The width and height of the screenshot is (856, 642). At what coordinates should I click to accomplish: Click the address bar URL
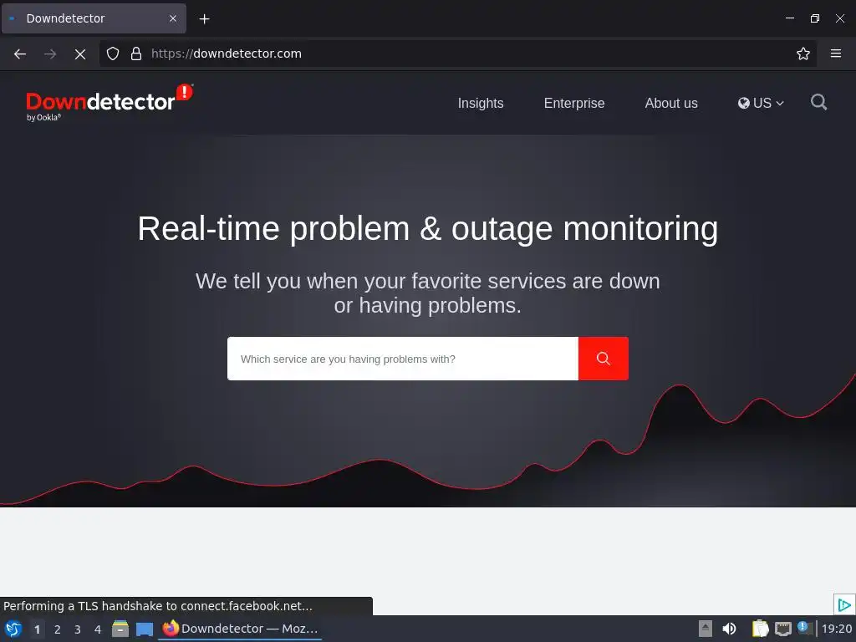(x=226, y=53)
